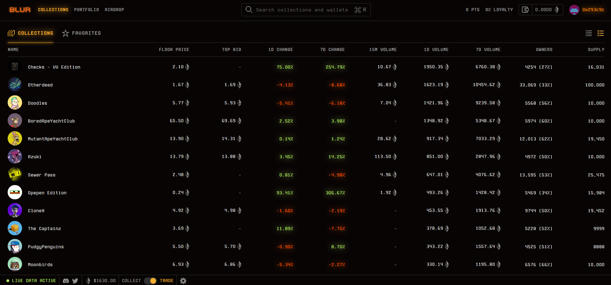Viewport: 611px width, 285px height.
Task: Sort by Owners column
Action: tap(544, 50)
